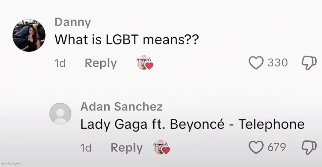Select the "What is LGBT means??" comment text
Viewport: 322px width, 167px height.
click(127, 40)
